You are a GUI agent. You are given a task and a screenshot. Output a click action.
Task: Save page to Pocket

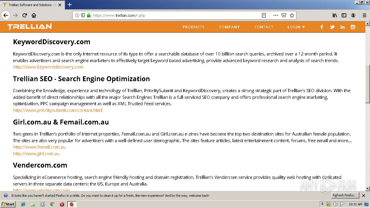[284, 15]
